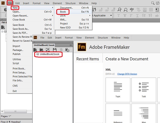Screen dimensions: 160x123
Task: Click the trash Delete icon in book panel
Action: 61,50
